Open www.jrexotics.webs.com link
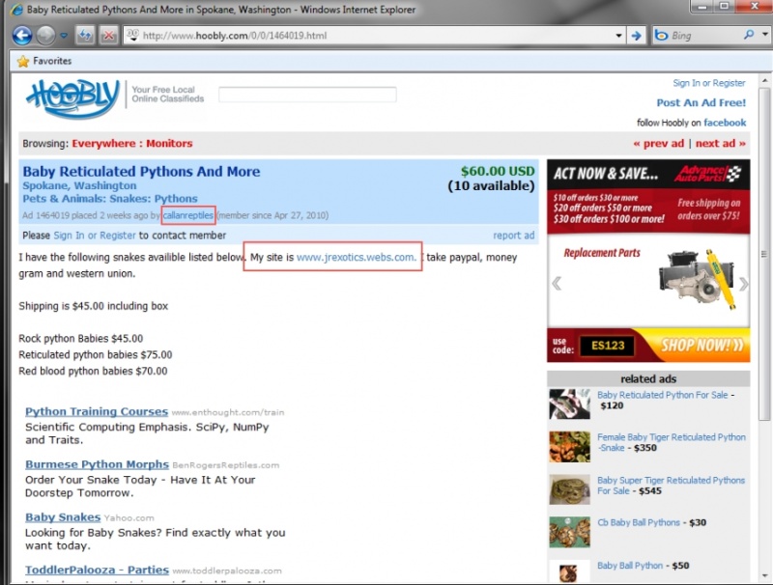Screen dimensions: 773x585 point(357,258)
